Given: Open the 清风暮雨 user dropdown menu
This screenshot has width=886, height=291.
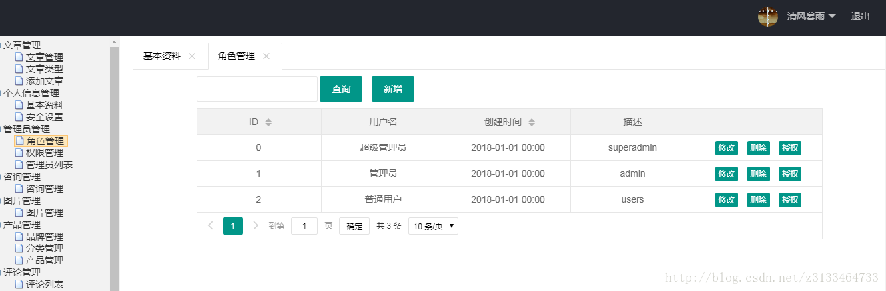Looking at the screenshot, I should [811, 17].
